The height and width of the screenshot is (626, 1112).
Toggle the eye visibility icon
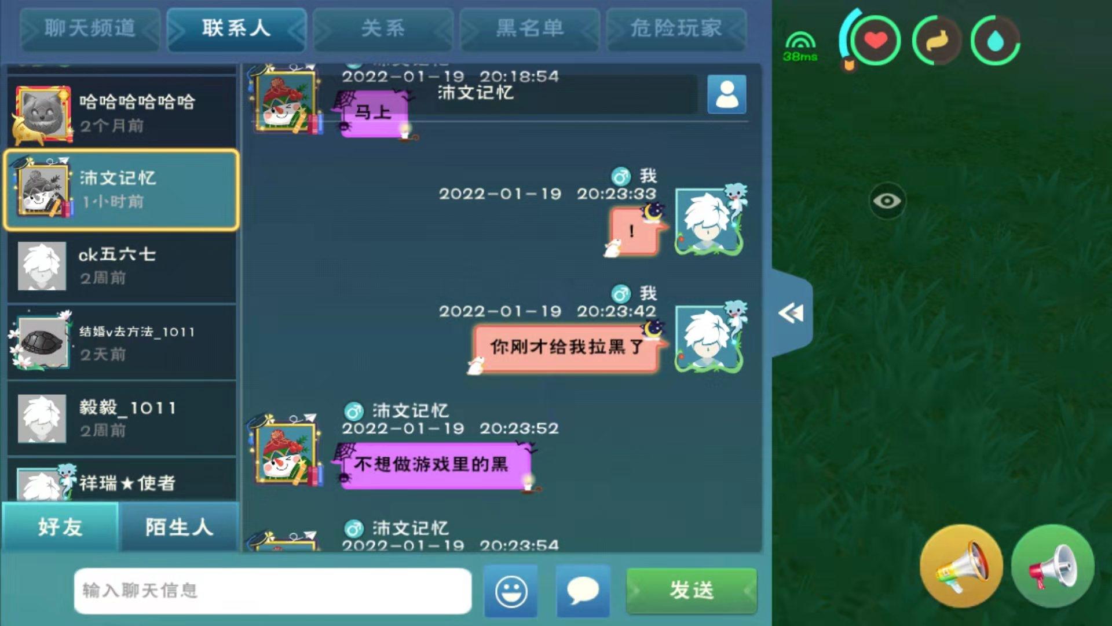coord(887,201)
